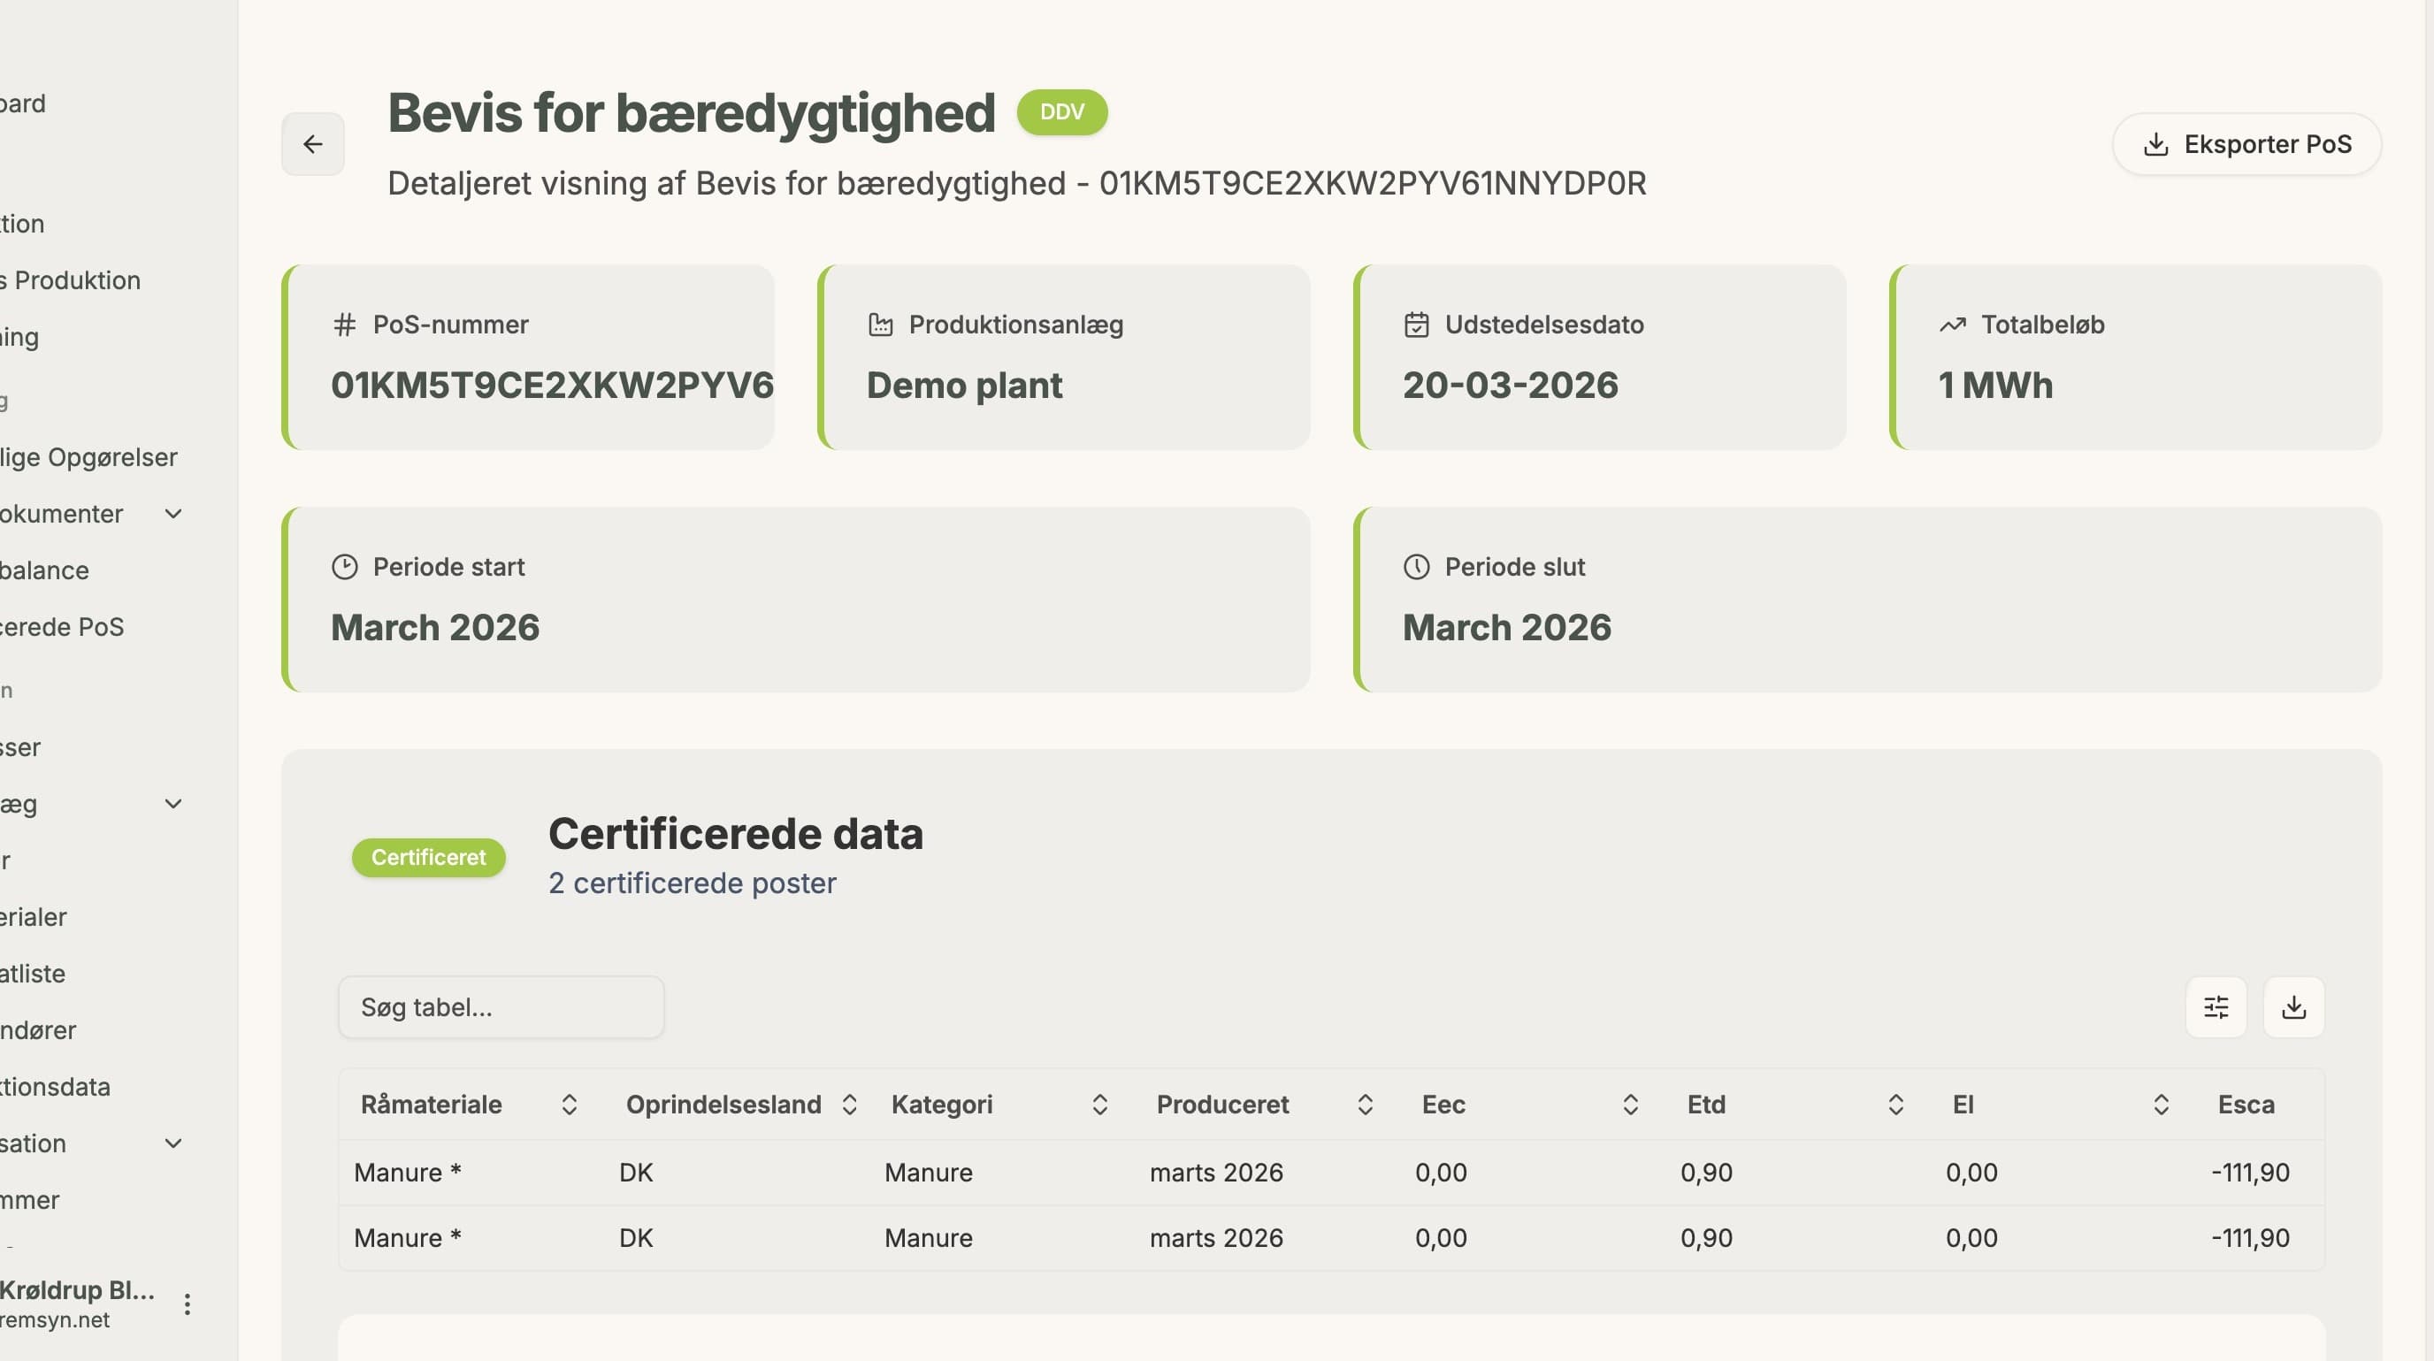
Task: Open sidebar item ending in balance
Action: tap(44, 570)
